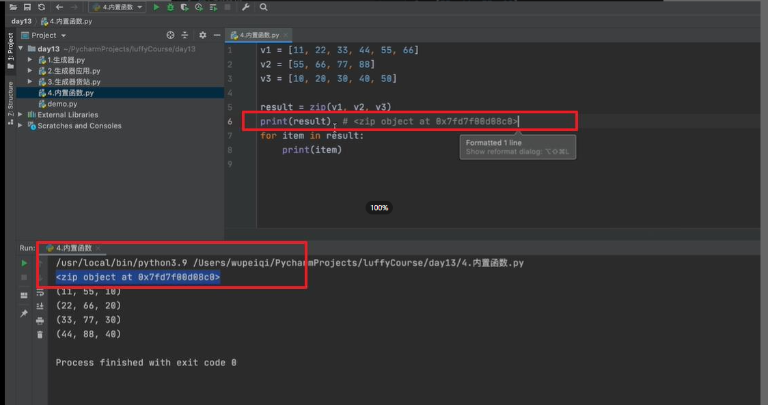Pin the Run tab with the pin icon

pos(24,313)
